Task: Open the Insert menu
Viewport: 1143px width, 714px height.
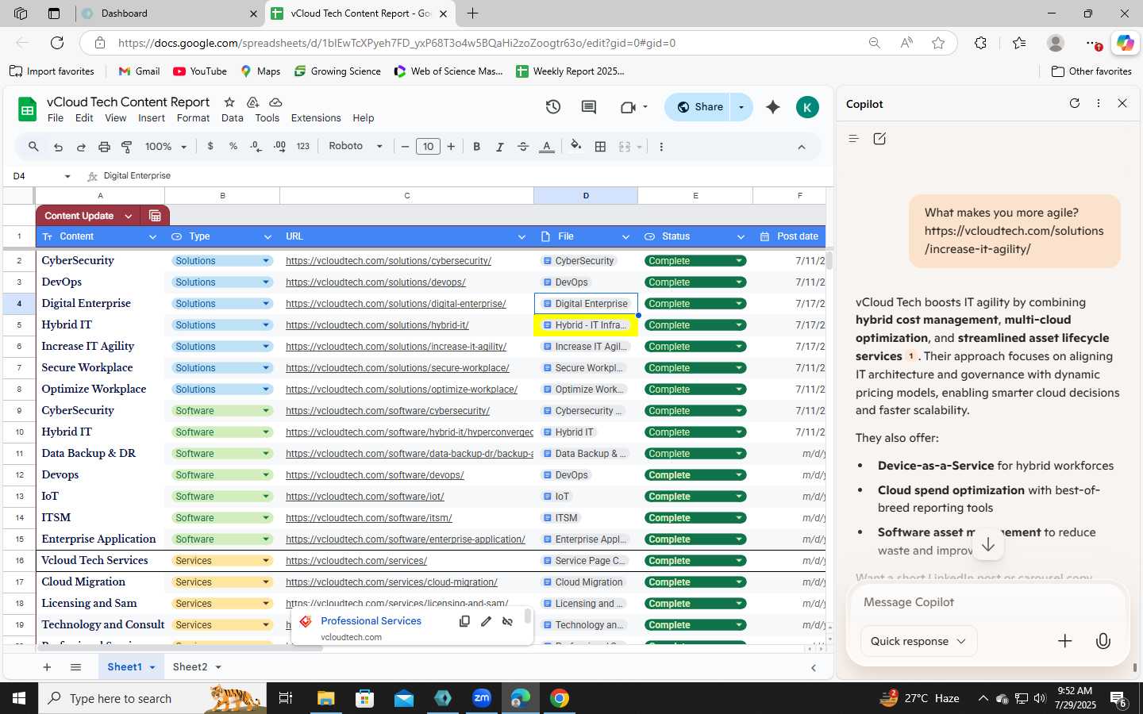Action: (152, 118)
